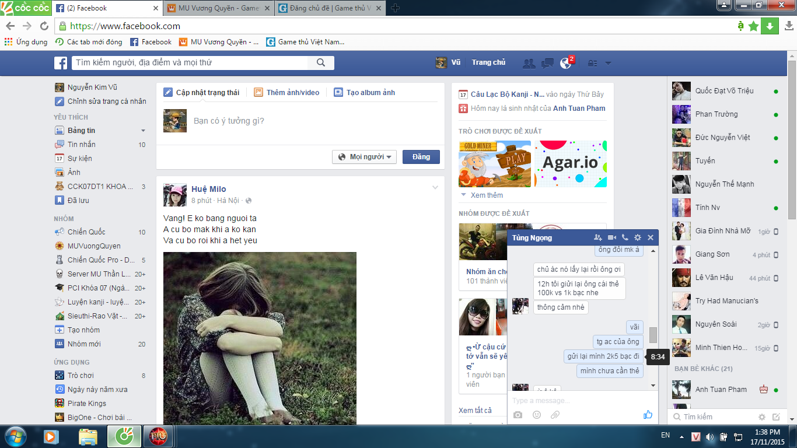Viewport: 797px width, 448px height.
Task: Add friends to the chat conversation
Action: (597, 237)
